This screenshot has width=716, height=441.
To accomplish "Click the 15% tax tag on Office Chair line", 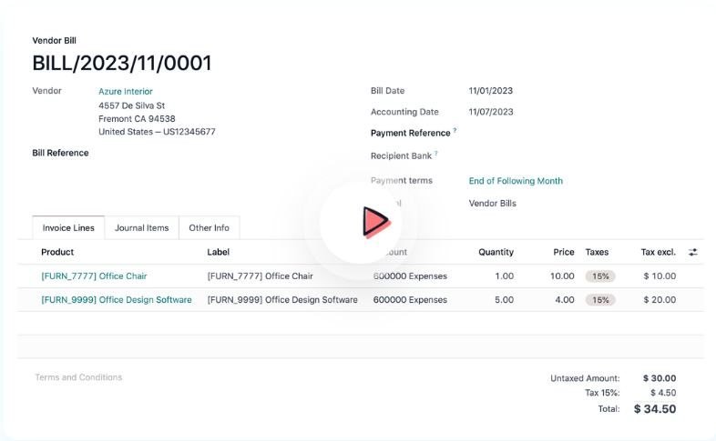I will 600,276.
